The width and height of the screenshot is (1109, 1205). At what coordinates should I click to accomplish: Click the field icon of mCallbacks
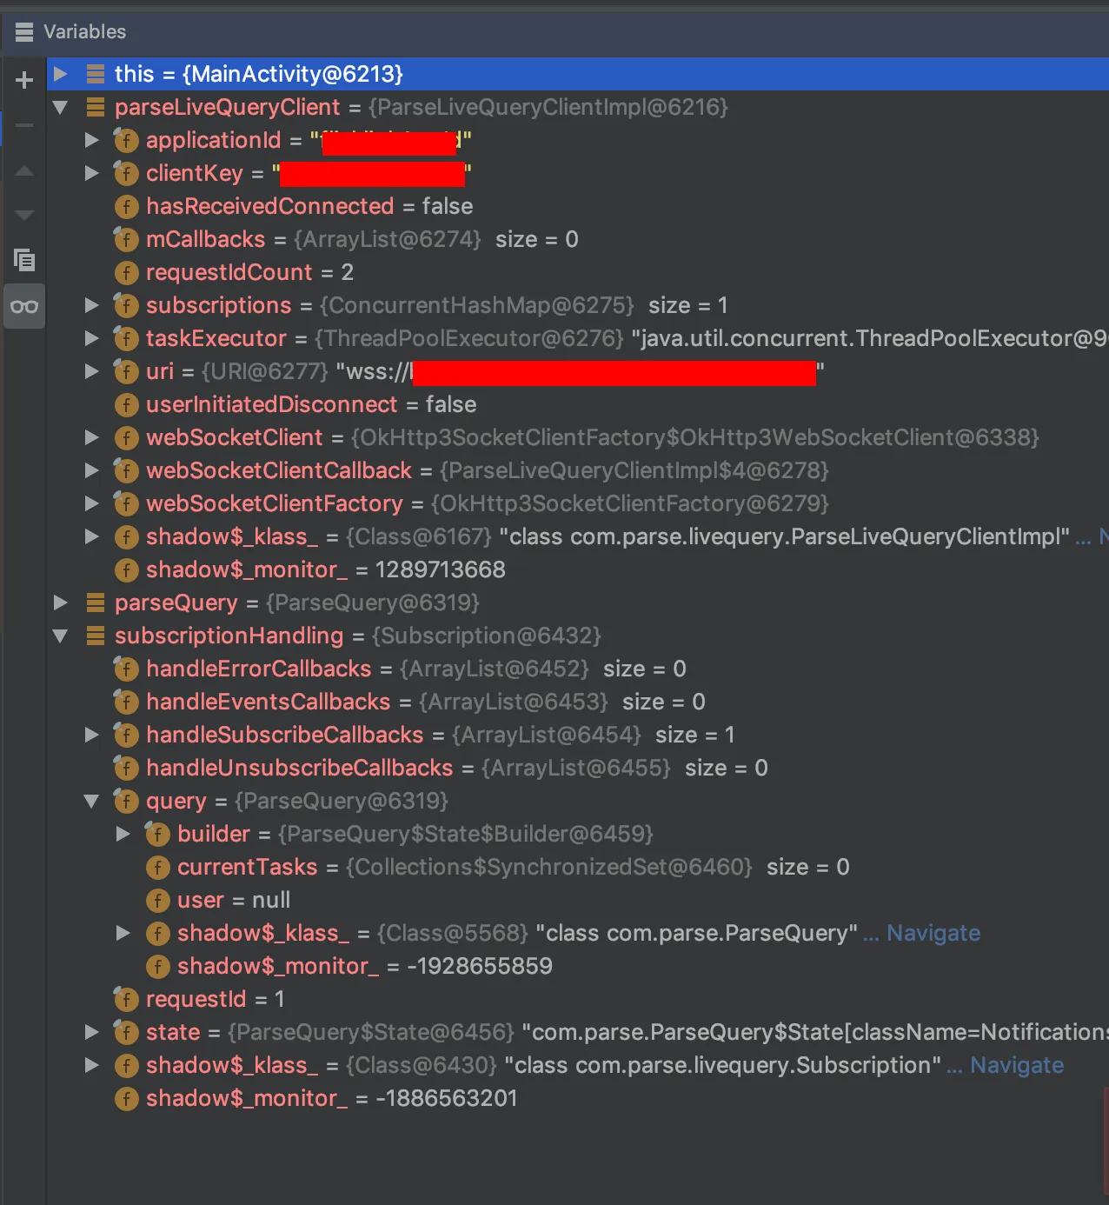(x=126, y=239)
